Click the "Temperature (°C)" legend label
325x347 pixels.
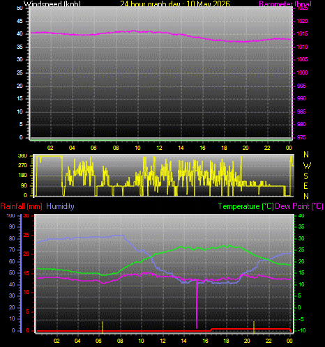[245, 206]
